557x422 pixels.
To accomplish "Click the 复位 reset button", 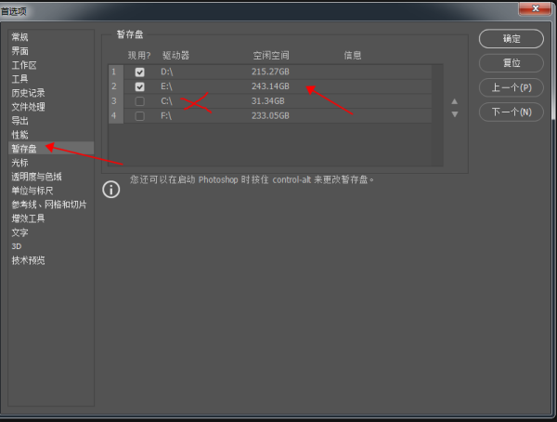I will click(512, 63).
